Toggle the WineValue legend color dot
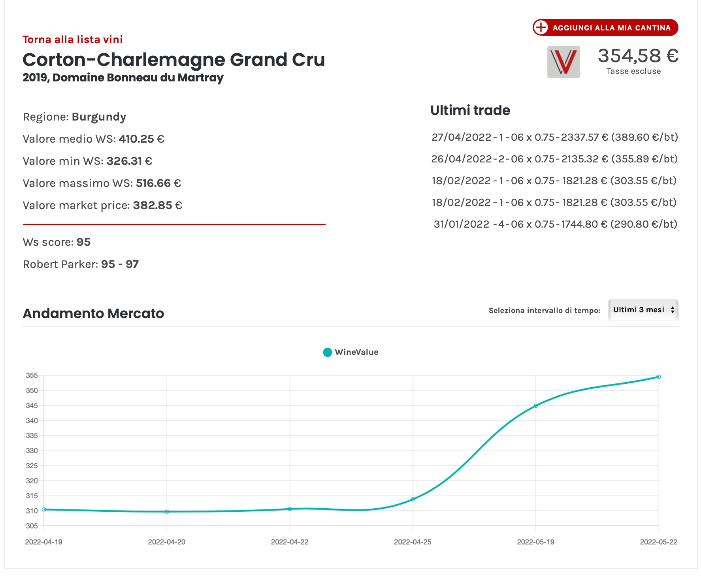The image size is (701, 577). (x=327, y=352)
